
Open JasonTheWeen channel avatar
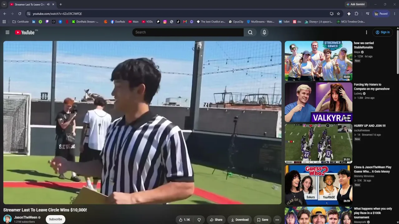7,219
